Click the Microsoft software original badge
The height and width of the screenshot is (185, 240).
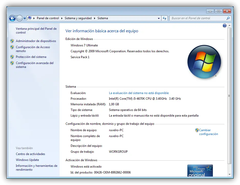(x=200, y=171)
